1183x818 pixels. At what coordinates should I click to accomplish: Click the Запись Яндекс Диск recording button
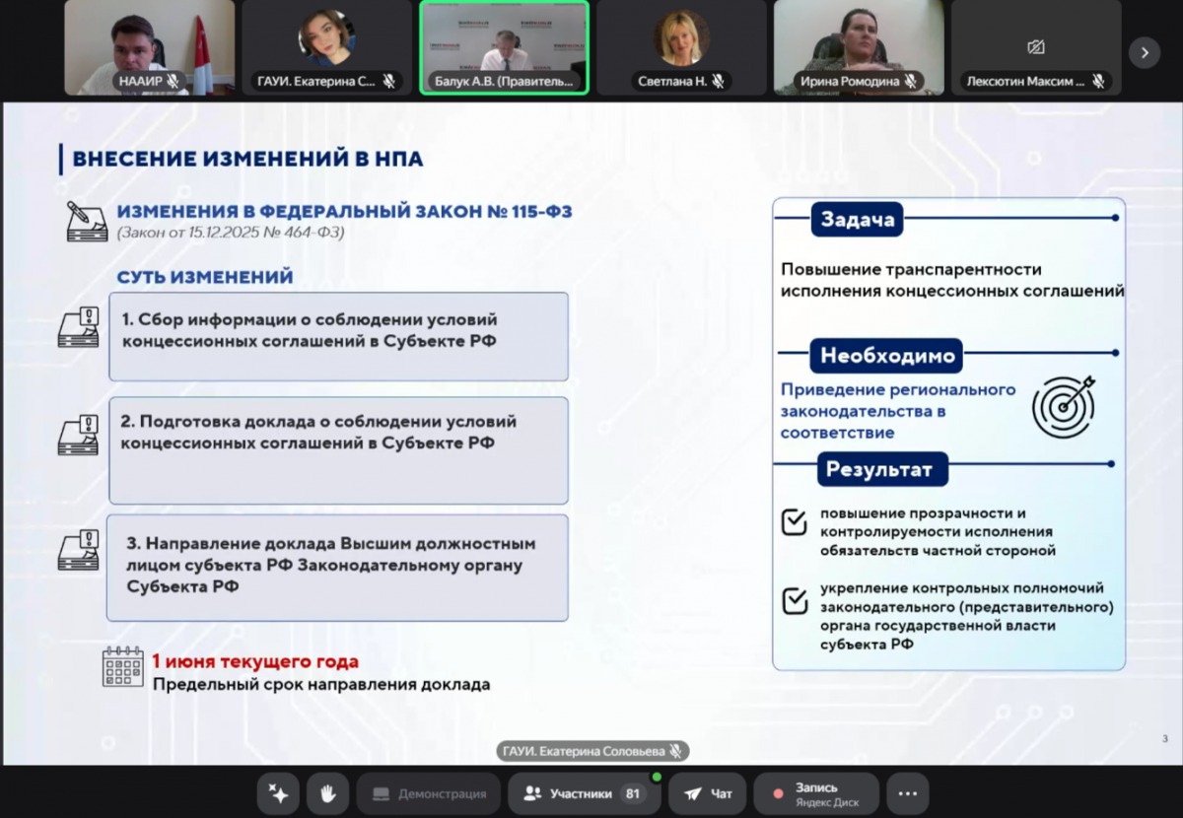pyautogui.click(x=815, y=793)
